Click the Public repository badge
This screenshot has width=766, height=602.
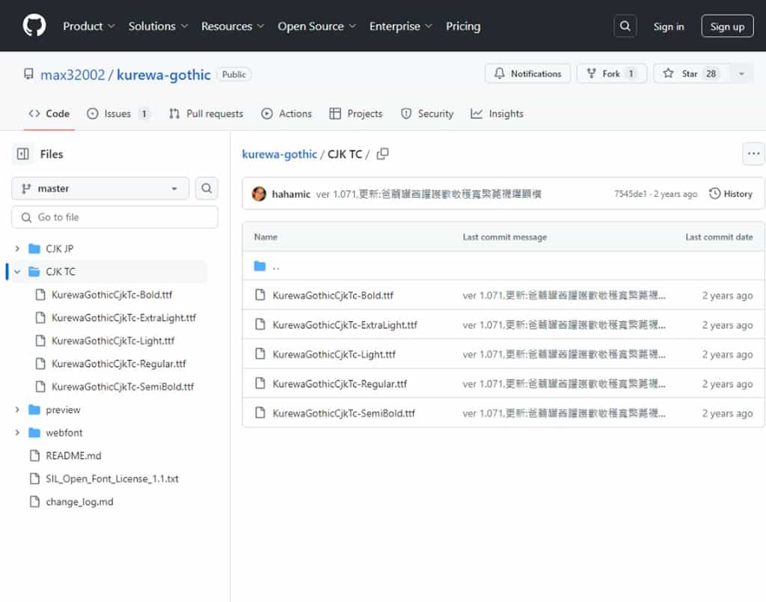click(234, 74)
